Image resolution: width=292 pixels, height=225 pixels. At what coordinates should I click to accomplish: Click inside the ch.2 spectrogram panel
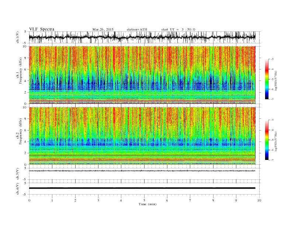point(142,136)
